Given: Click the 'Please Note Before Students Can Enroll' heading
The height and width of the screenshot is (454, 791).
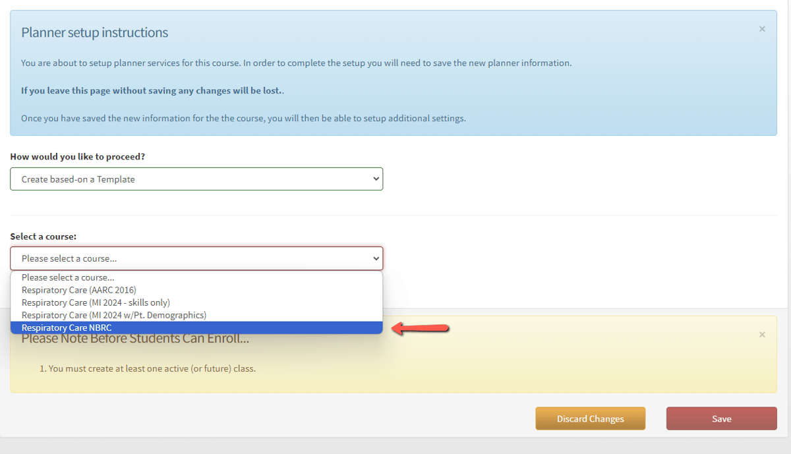Looking at the screenshot, I should point(135,339).
